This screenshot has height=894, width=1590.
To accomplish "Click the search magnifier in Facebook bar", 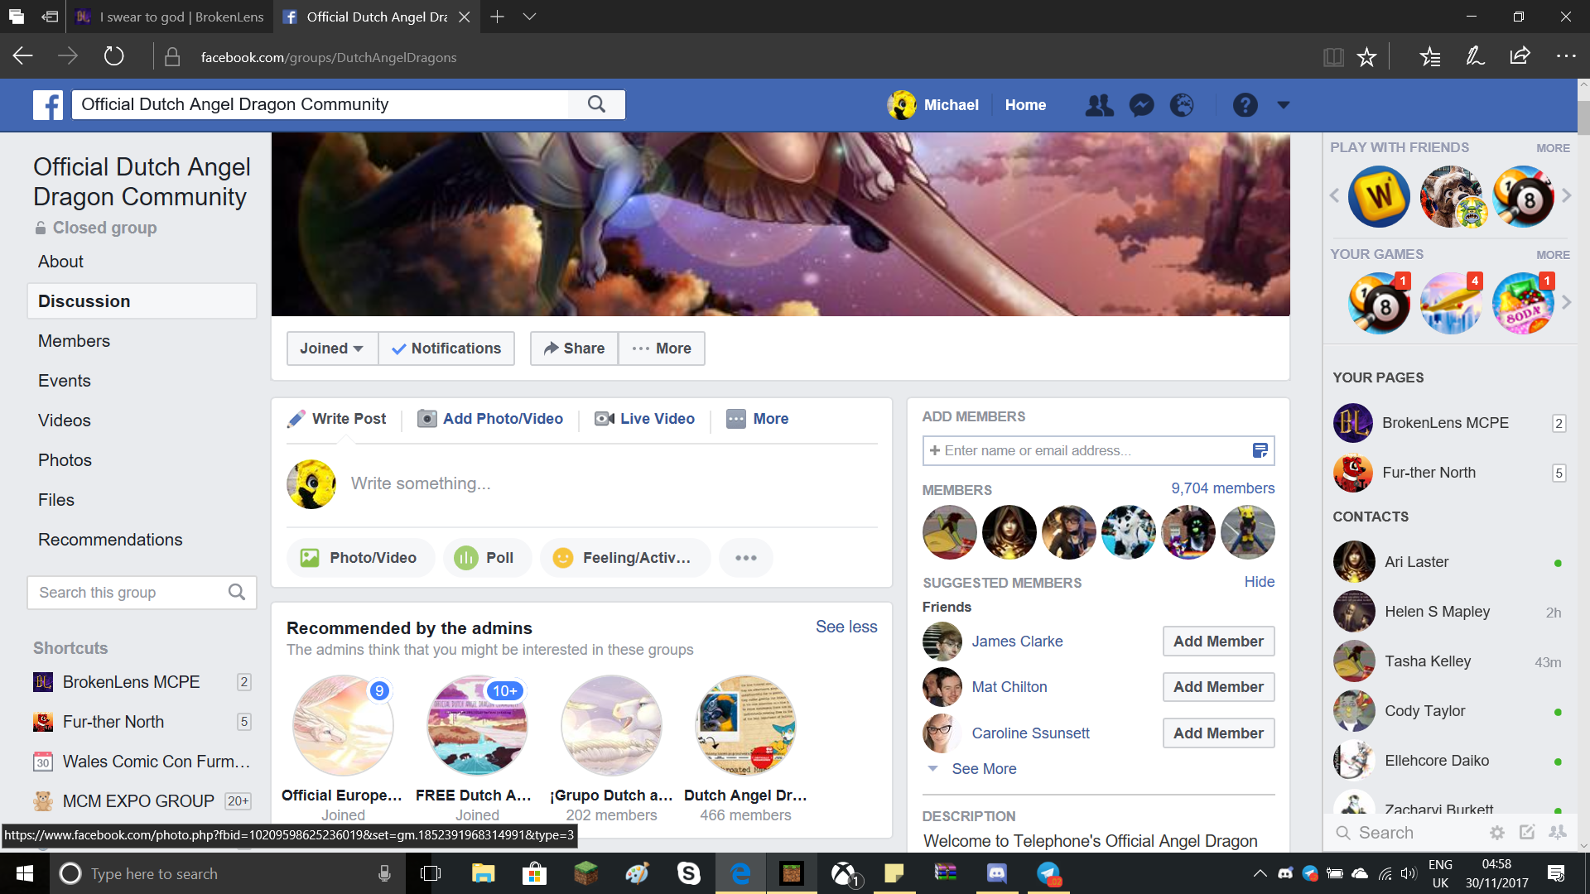I will [596, 104].
